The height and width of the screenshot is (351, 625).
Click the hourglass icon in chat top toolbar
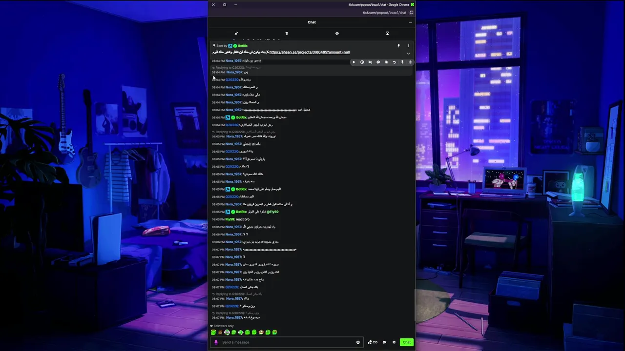387,34
